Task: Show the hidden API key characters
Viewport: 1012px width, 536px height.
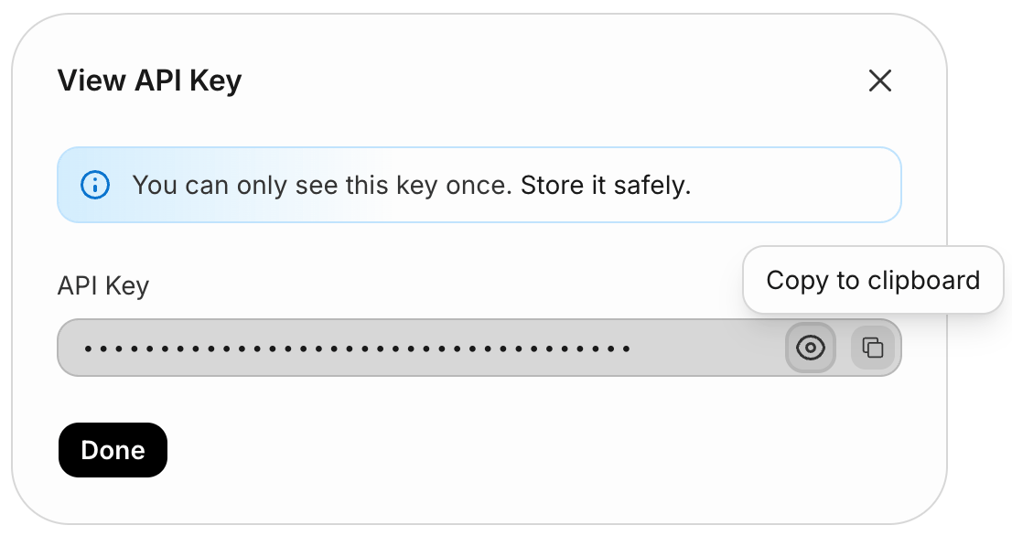Action: tap(810, 348)
